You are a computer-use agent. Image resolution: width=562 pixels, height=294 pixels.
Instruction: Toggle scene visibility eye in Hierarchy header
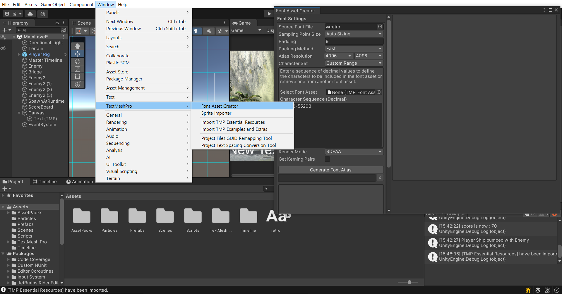pyautogui.click(x=3, y=37)
